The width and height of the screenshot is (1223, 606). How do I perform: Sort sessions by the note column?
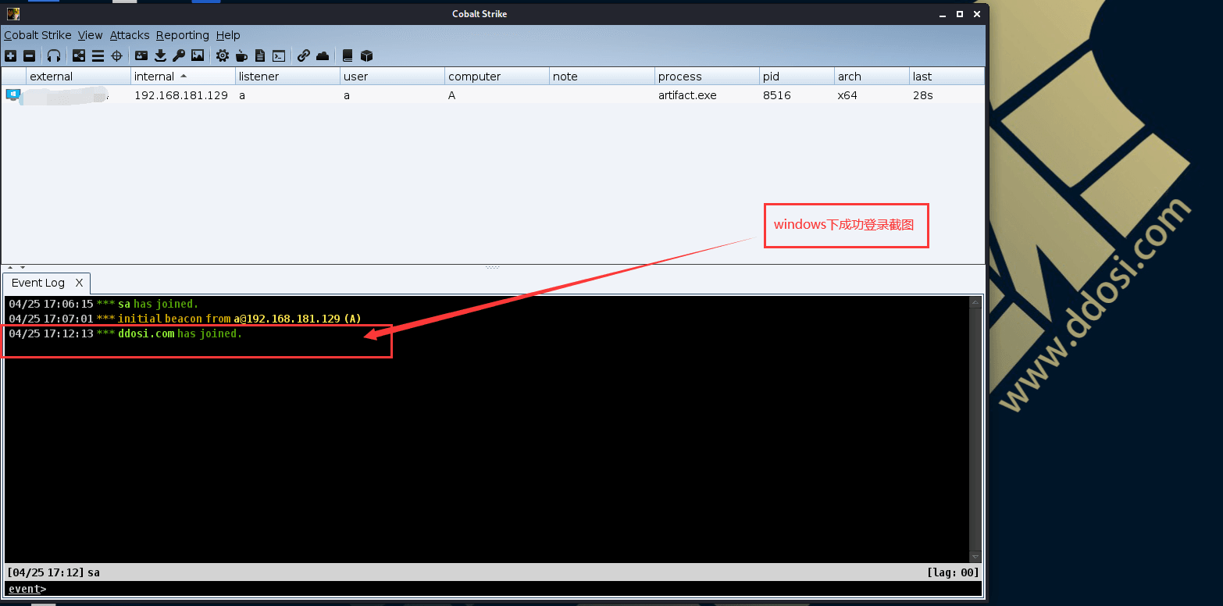pos(602,77)
